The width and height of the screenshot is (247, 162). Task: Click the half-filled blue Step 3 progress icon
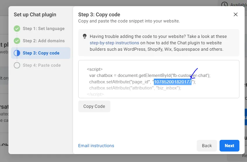17,53
